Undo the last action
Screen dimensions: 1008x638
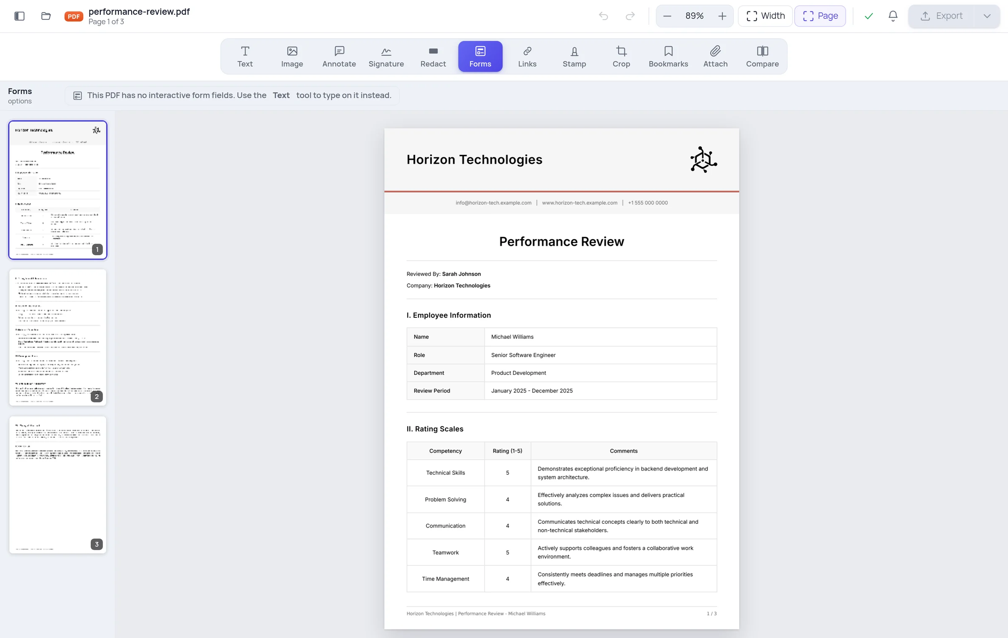pyautogui.click(x=604, y=16)
